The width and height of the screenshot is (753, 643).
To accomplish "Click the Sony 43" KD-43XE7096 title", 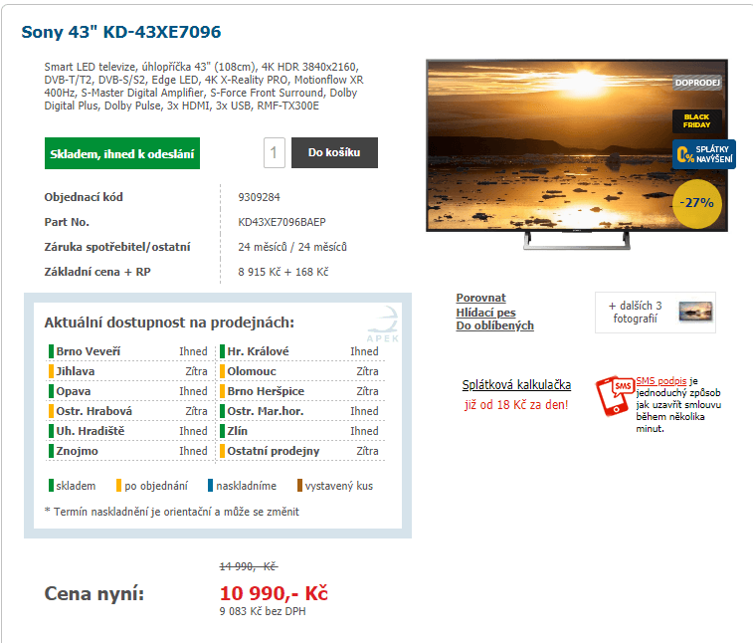I will 121,32.
